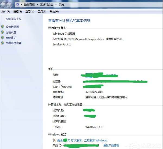Click the control panel icon in address bar
The image size is (163, 149).
pyautogui.click(x=17, y=5)
